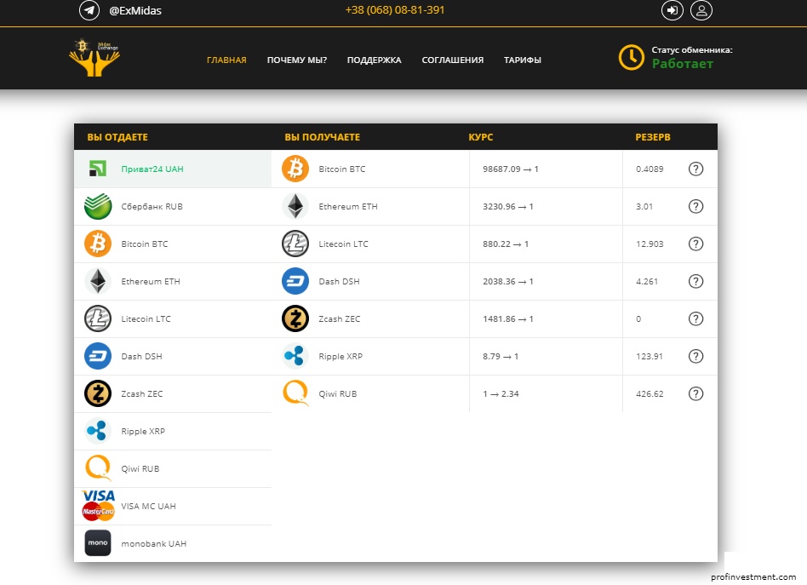Pick Qiwi RUB label in the receive column
This screenshot has height=585, width=807.
coord(338,394)
